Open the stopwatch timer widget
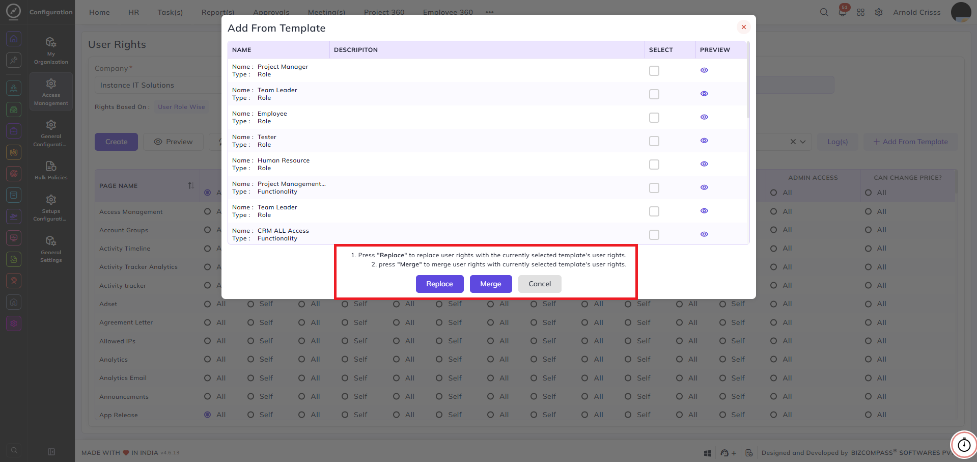The image size is (977, 462). point(964,445)
